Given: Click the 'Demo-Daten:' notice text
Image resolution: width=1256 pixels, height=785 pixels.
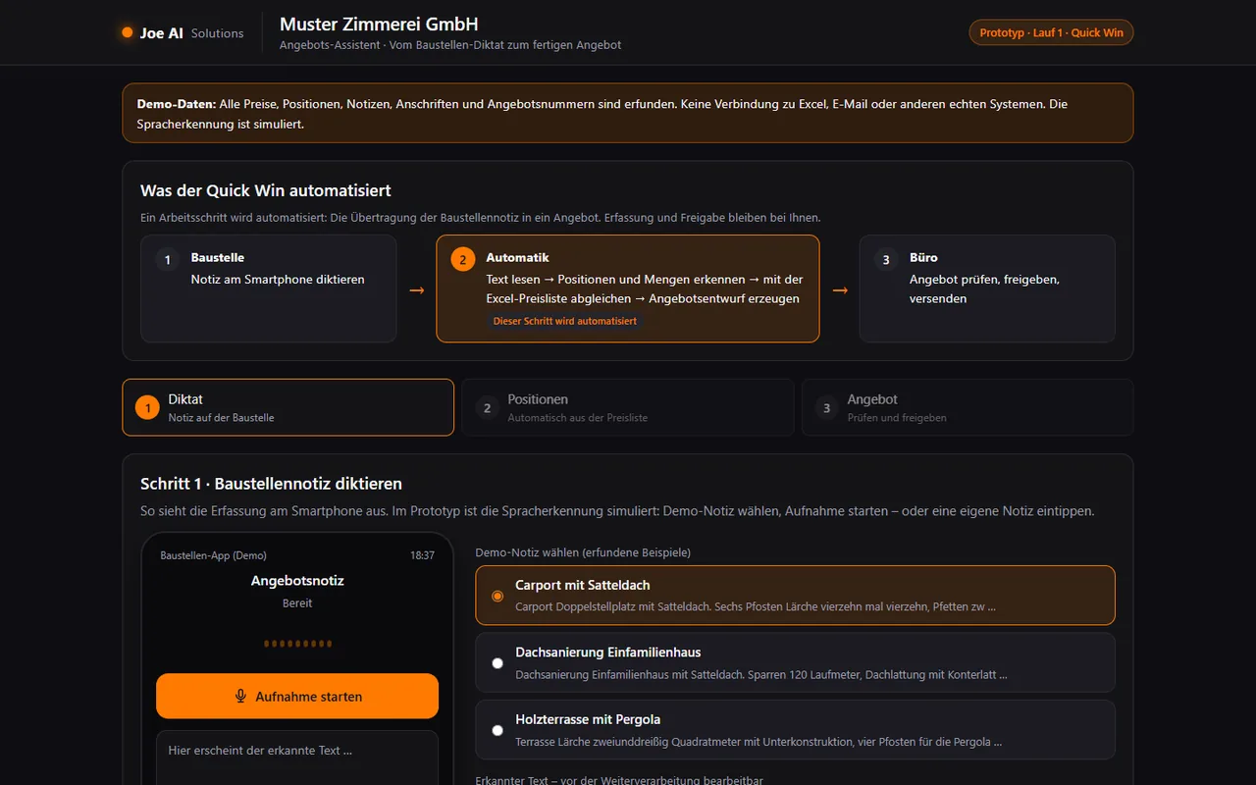Looking at the screenshot, I should 177,104.
